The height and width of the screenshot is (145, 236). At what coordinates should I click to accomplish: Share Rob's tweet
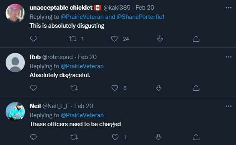tap(196, 88)
